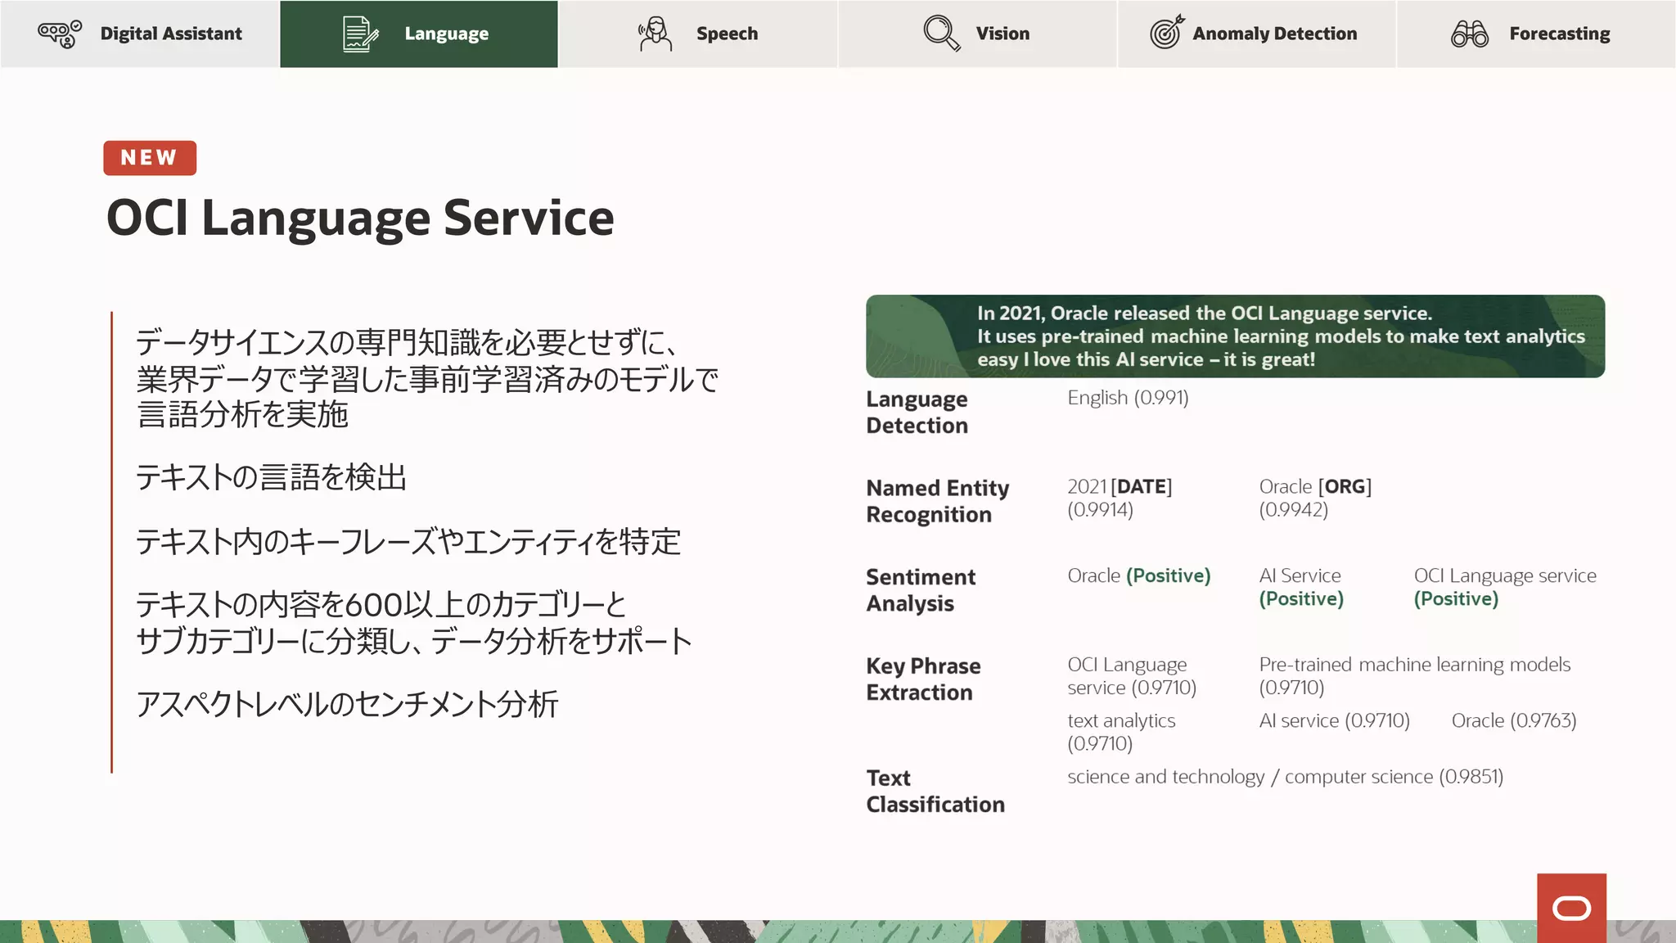The height and width of the screenshot is (943, 1676).
Task: Click the OCI Language Service title
Action: click(x=360, y=219)
